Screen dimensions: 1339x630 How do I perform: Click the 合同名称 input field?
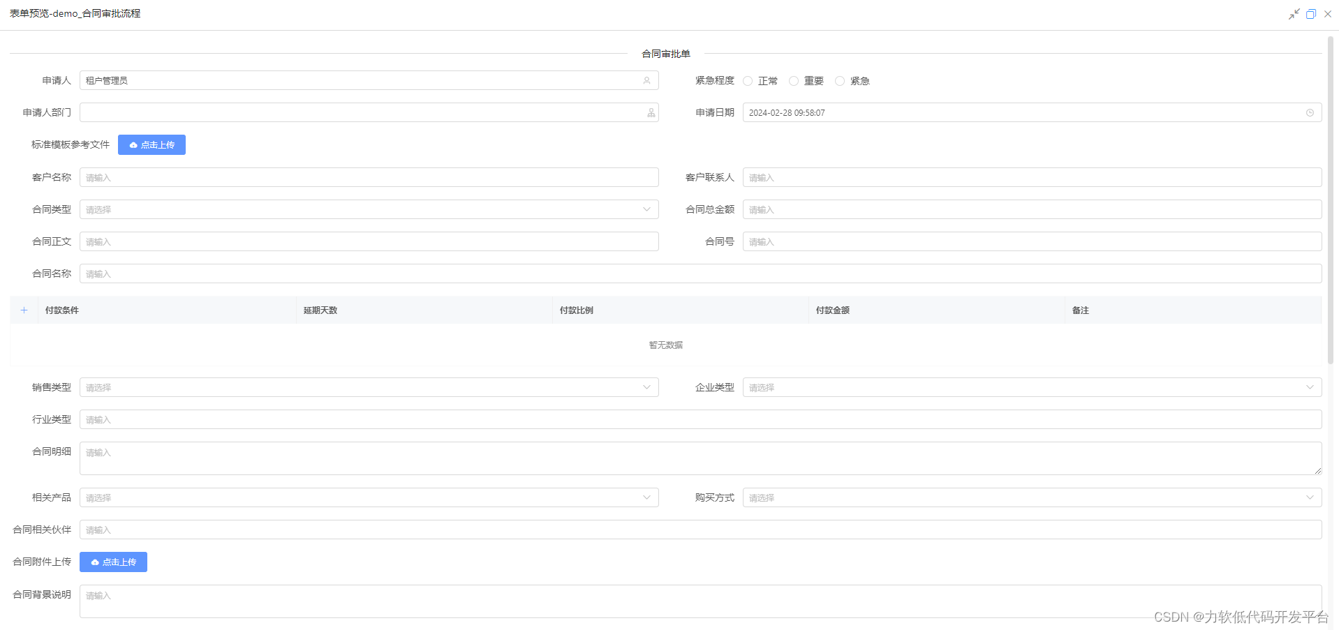click(700, 273)
